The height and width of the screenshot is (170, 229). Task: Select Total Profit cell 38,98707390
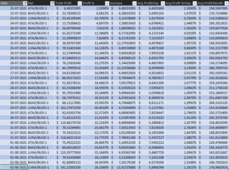pyautogui.click(x=68, y=43)
